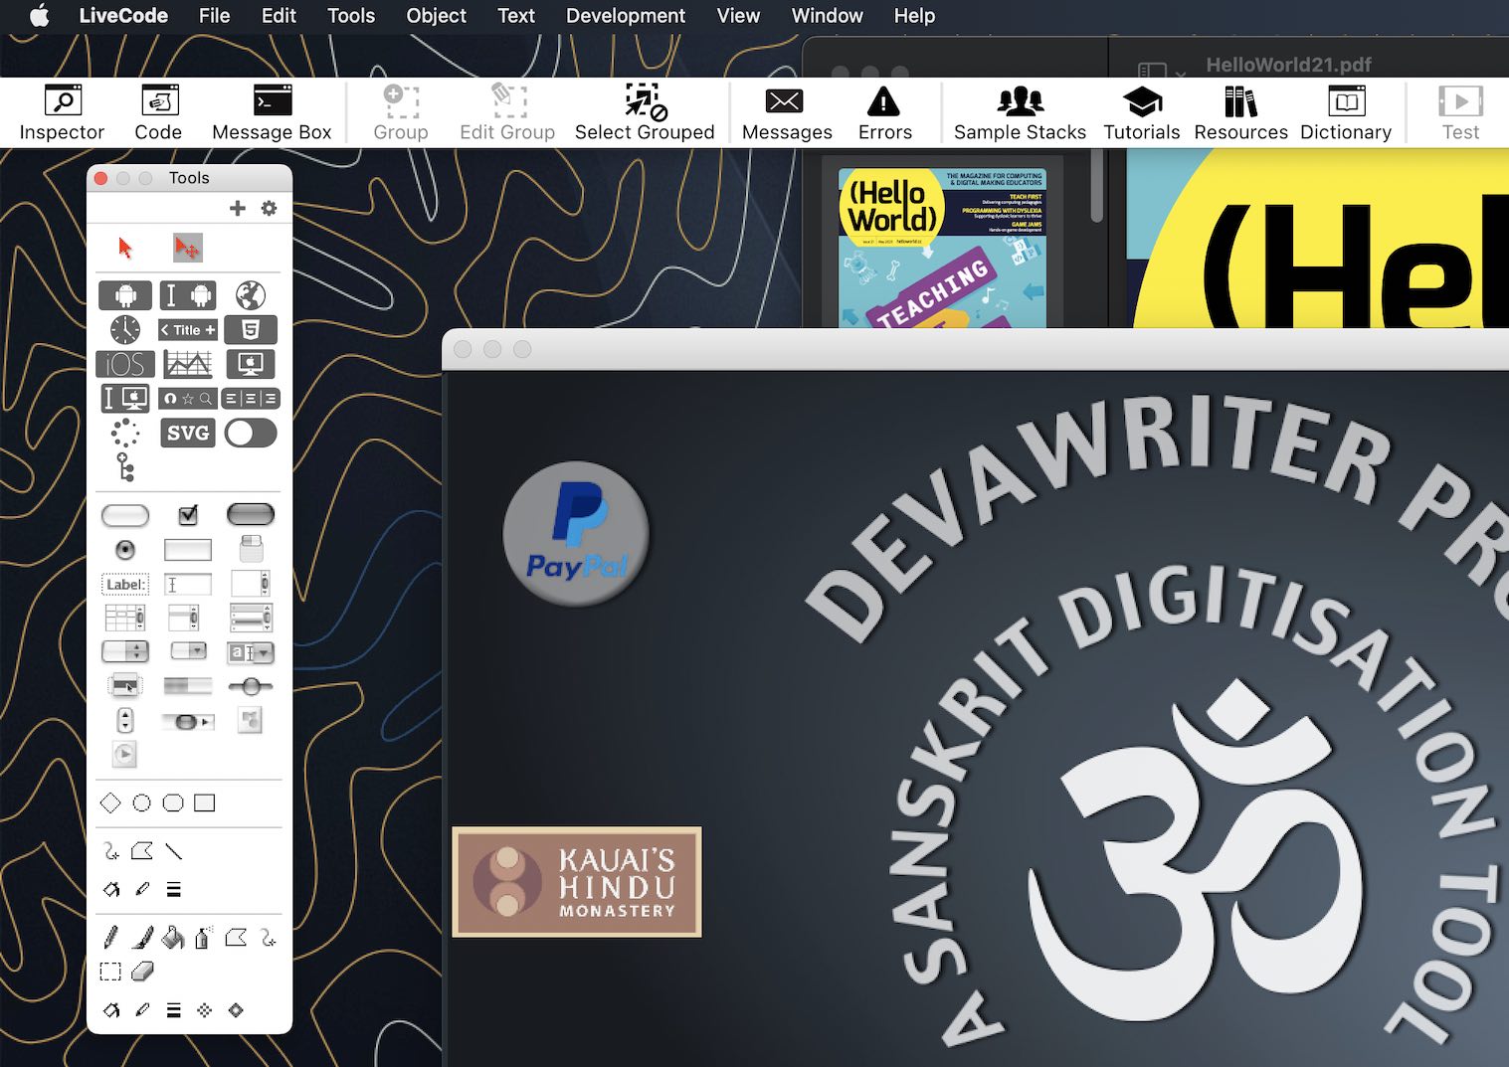The image size is (1509, 1067).
Task: Select the SVG icon widget tool
Action: click(188, 433)
